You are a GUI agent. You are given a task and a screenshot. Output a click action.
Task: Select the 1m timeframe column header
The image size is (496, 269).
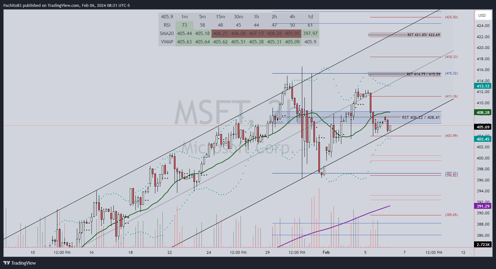point(184,17)
